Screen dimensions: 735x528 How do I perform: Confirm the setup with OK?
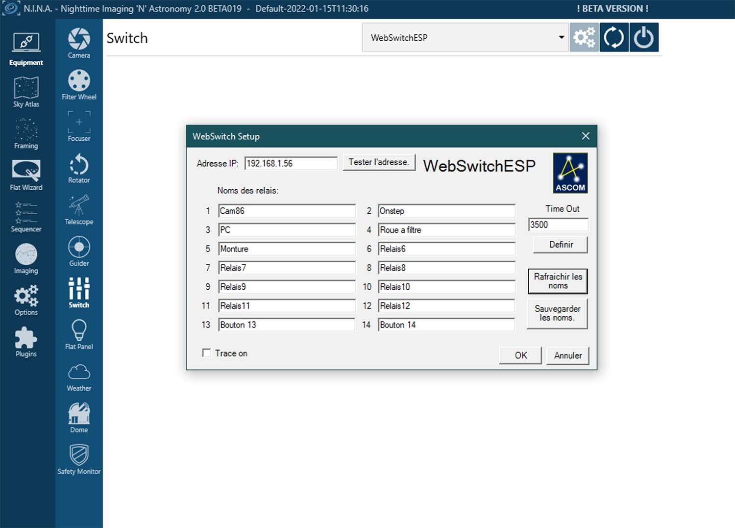coord(520,355)
